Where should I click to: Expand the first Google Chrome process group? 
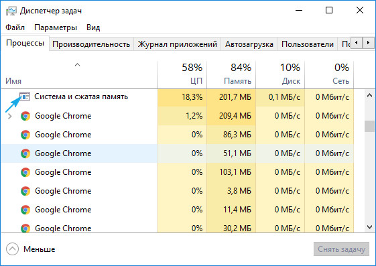tap(10, 116)
